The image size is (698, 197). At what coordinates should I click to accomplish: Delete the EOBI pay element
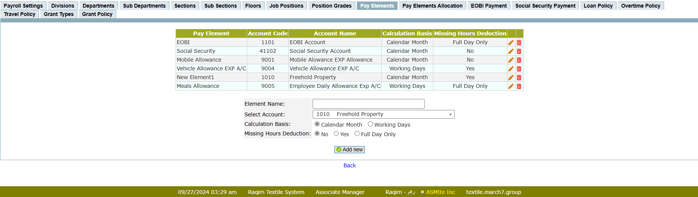tap(519, 43)
